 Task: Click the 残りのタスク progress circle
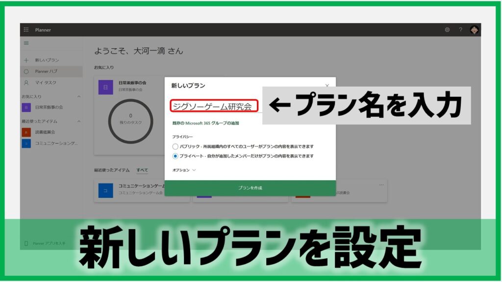click(130, 121)
